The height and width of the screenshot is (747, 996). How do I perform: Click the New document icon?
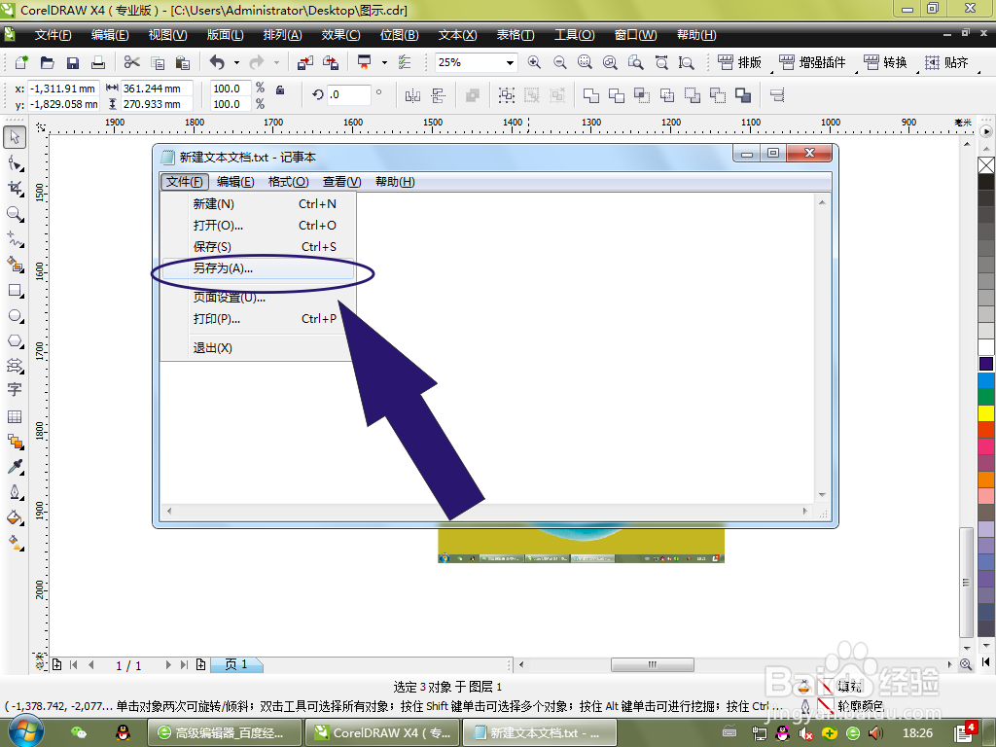[x=21, y=62]
